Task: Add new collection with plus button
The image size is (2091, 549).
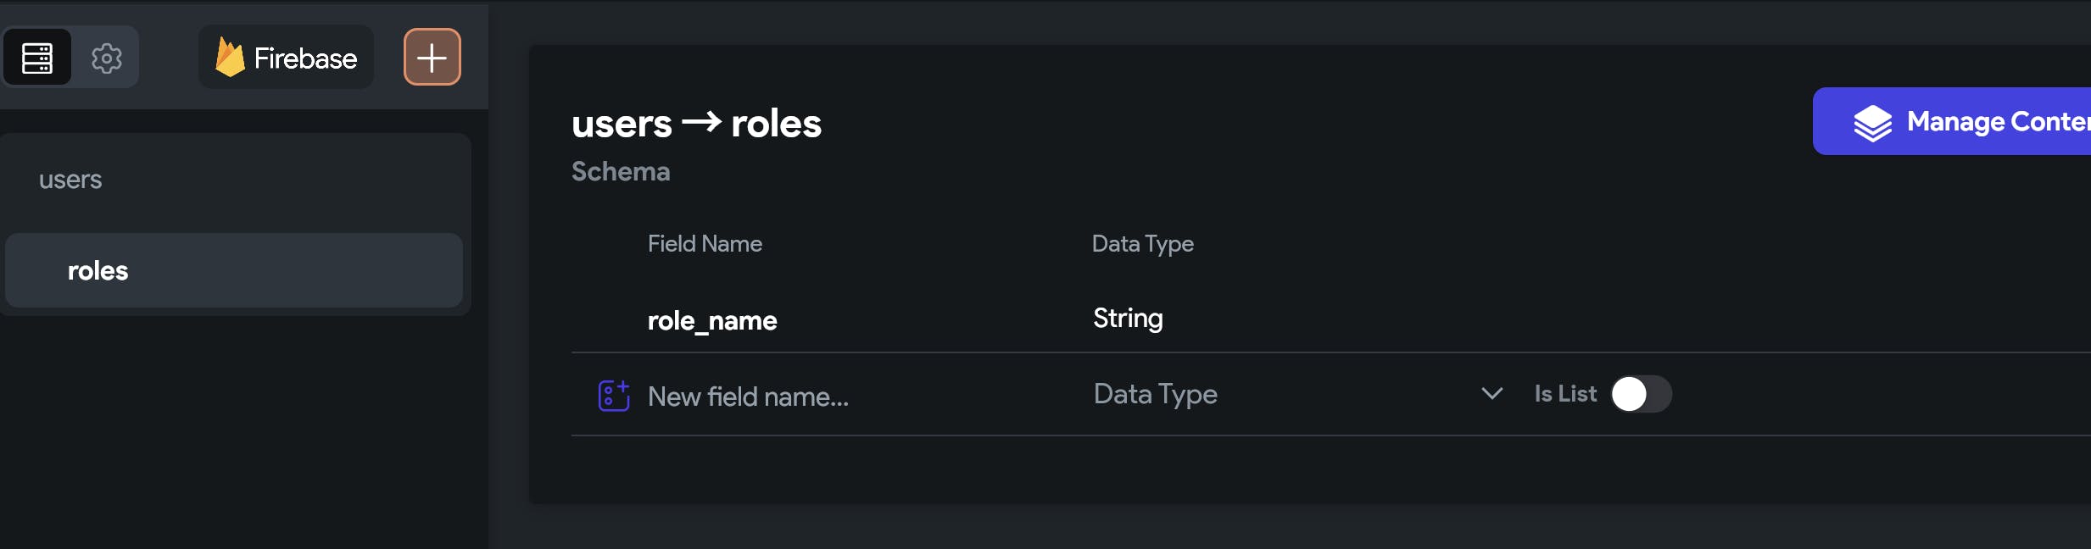Action: (x=432, y=58)
